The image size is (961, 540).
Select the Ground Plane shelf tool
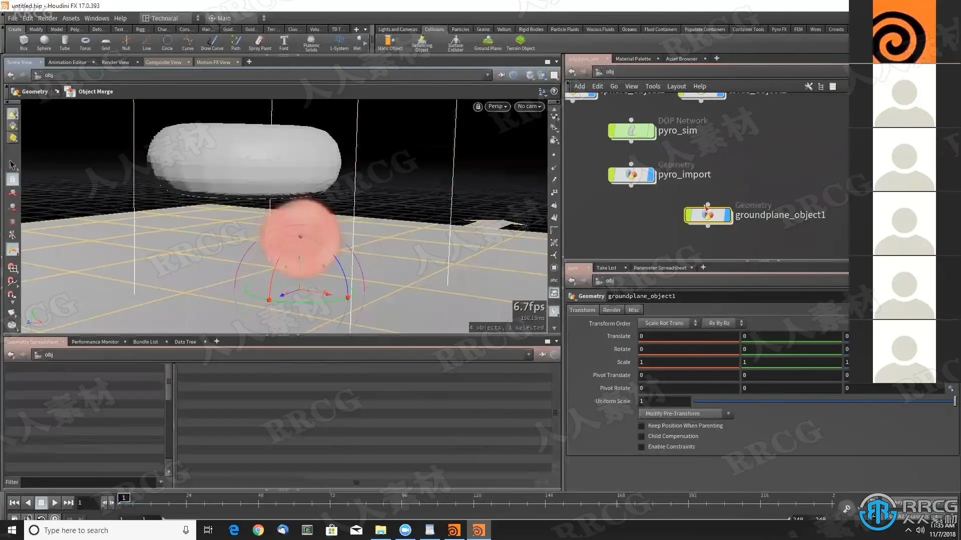click(488, 42)
